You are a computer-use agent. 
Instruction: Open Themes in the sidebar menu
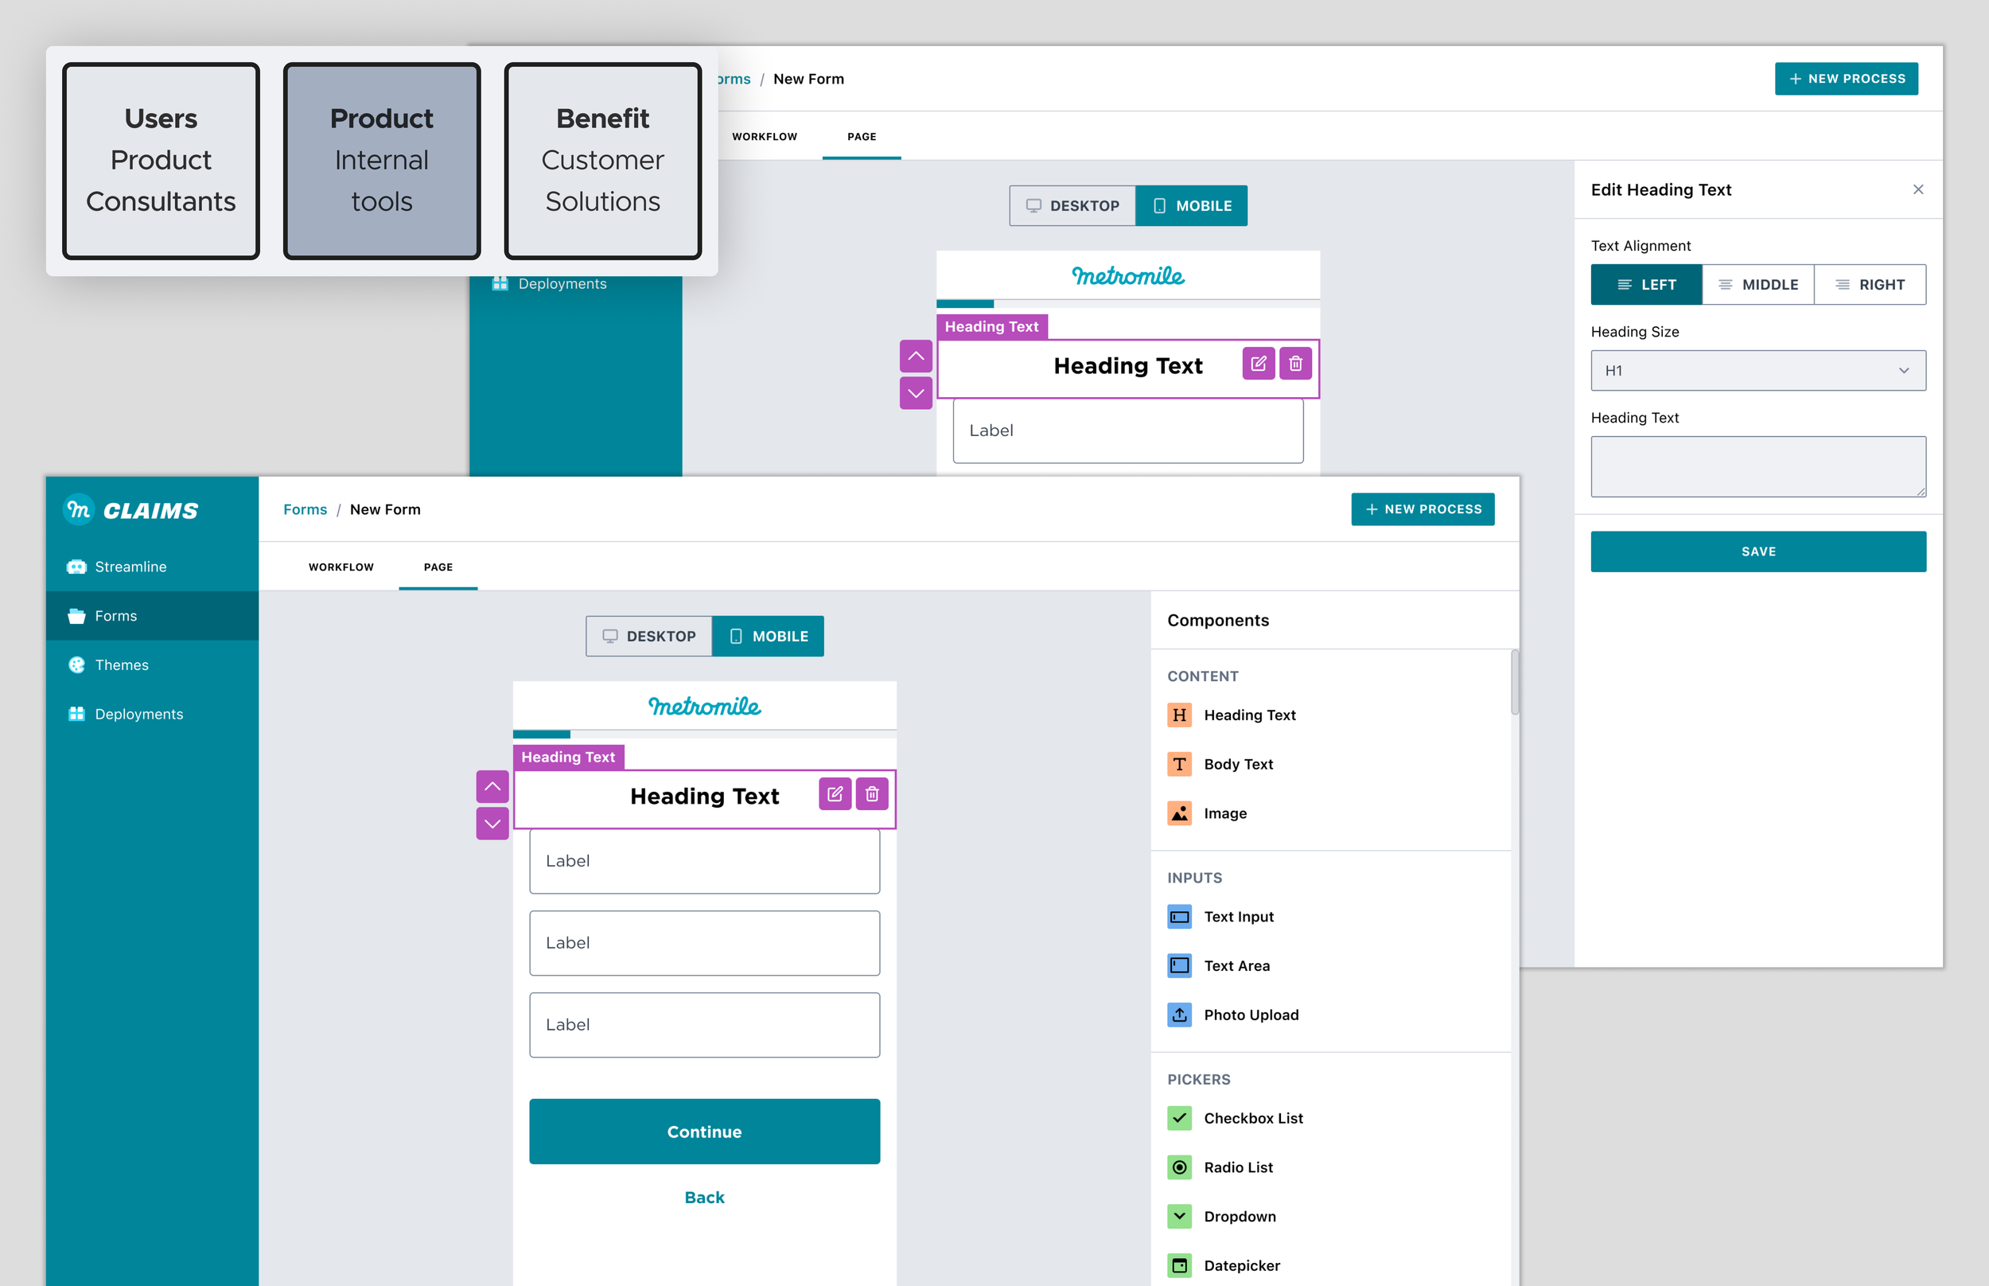(x=121, y=665)
